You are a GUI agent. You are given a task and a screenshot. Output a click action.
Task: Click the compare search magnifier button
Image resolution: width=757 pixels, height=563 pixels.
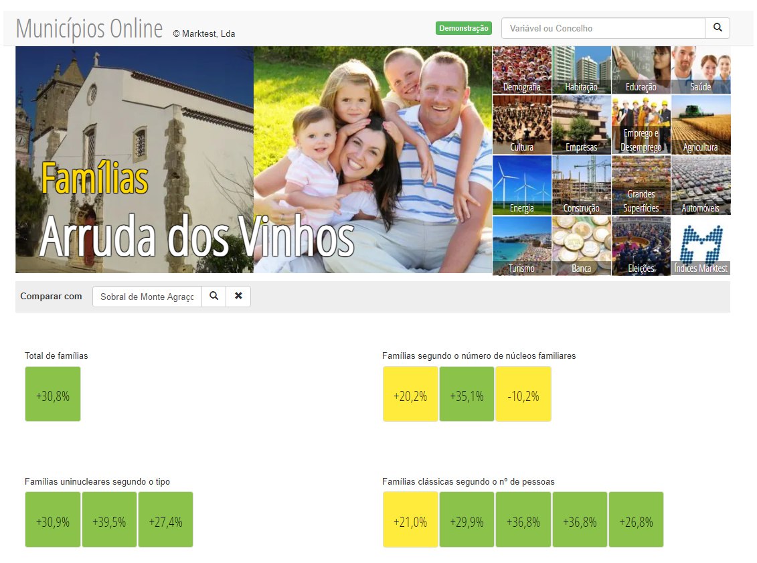coord(214,297)
